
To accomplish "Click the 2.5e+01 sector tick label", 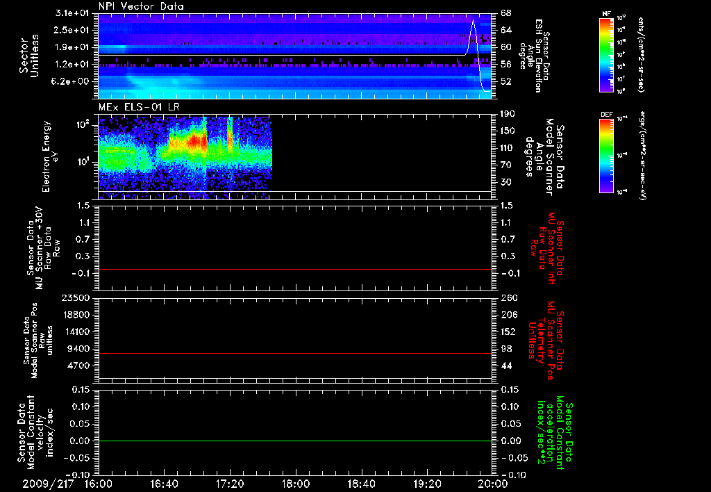I will (x=72, y=30).
